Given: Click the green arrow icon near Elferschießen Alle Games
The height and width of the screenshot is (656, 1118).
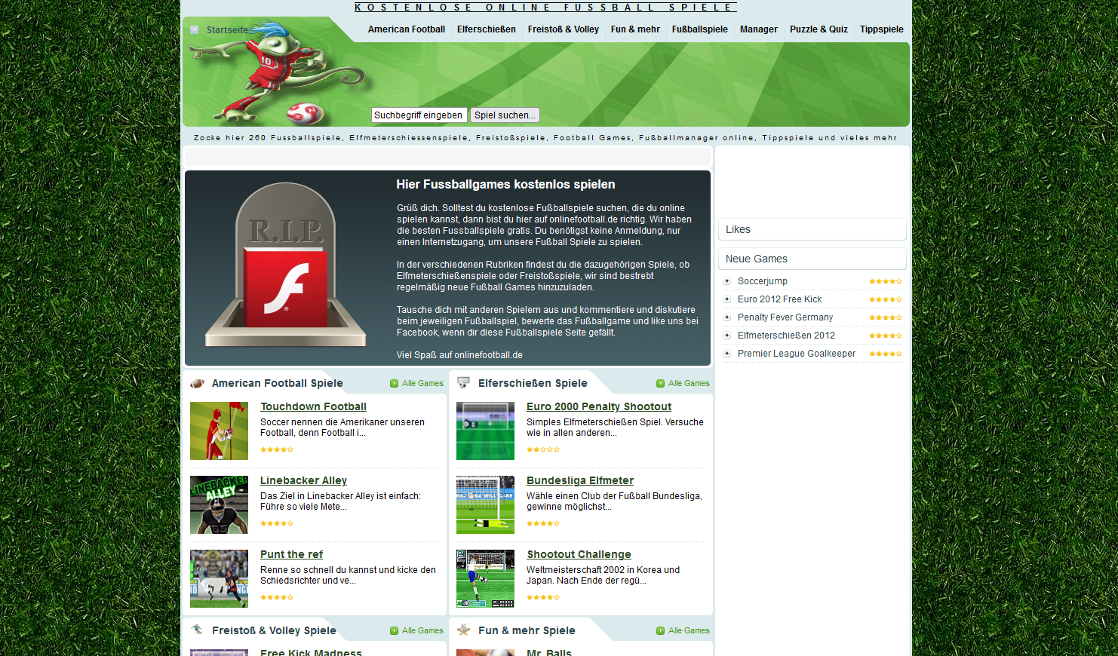Looking at the screenshot, I should pyautogui.click(x=659, y=383).
